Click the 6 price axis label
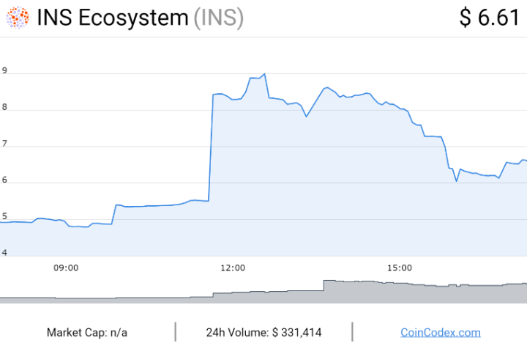The image size is (527, 346). pos(4,180)
